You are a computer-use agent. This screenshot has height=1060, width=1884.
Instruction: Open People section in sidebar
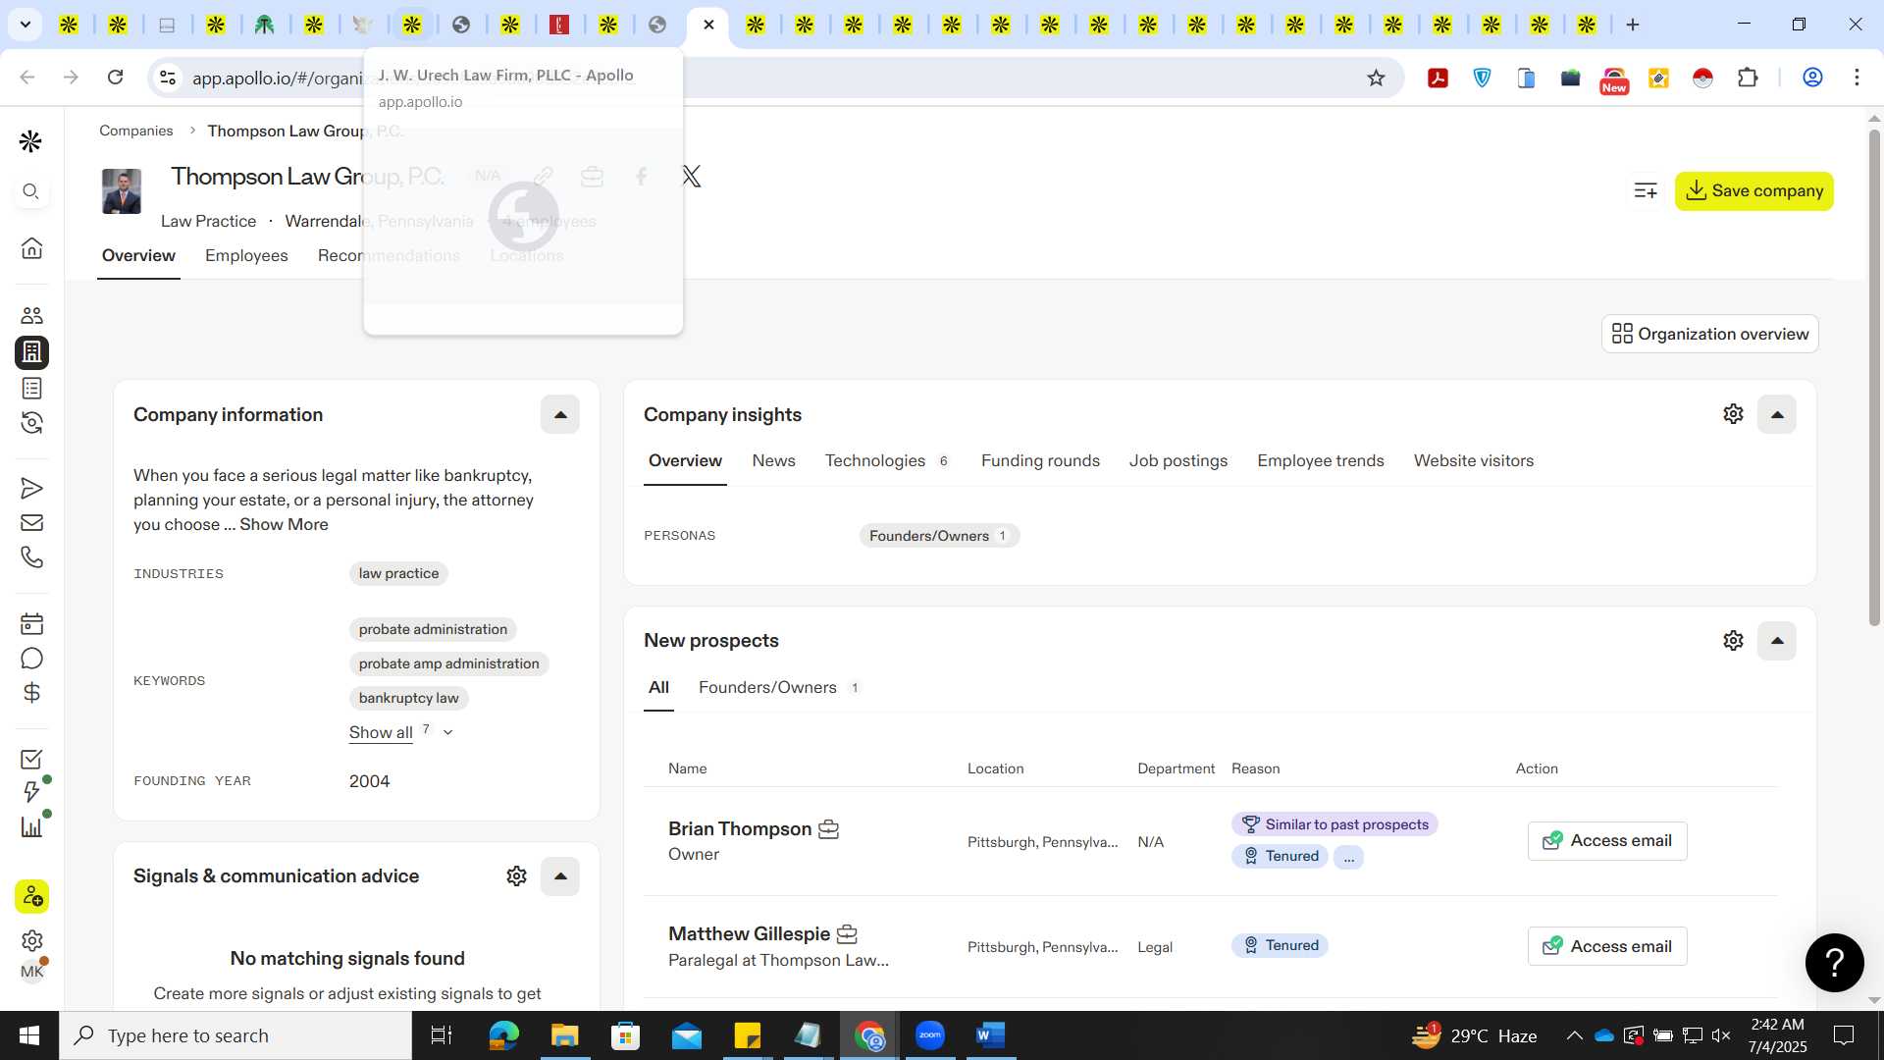click(31, 315)
